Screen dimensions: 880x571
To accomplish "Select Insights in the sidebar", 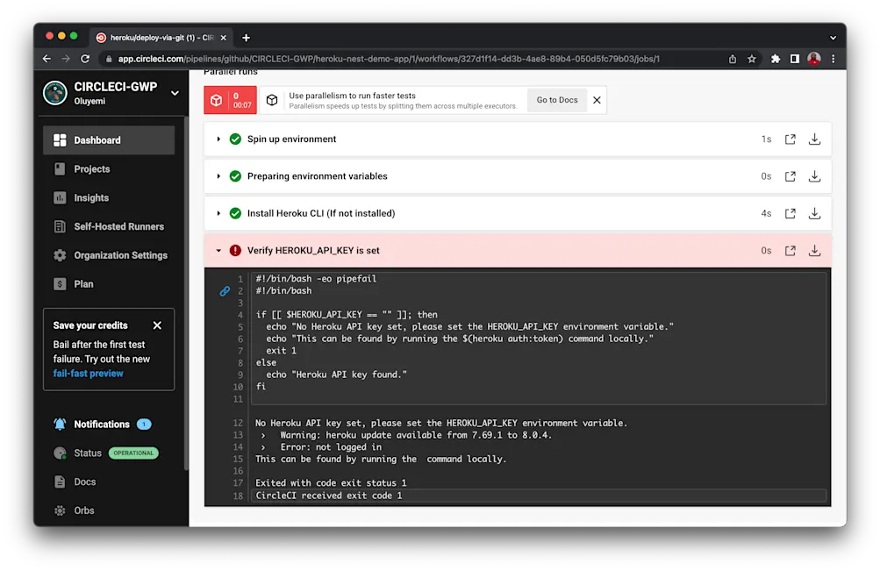I will pyautogui.click(x=90, y=197).
